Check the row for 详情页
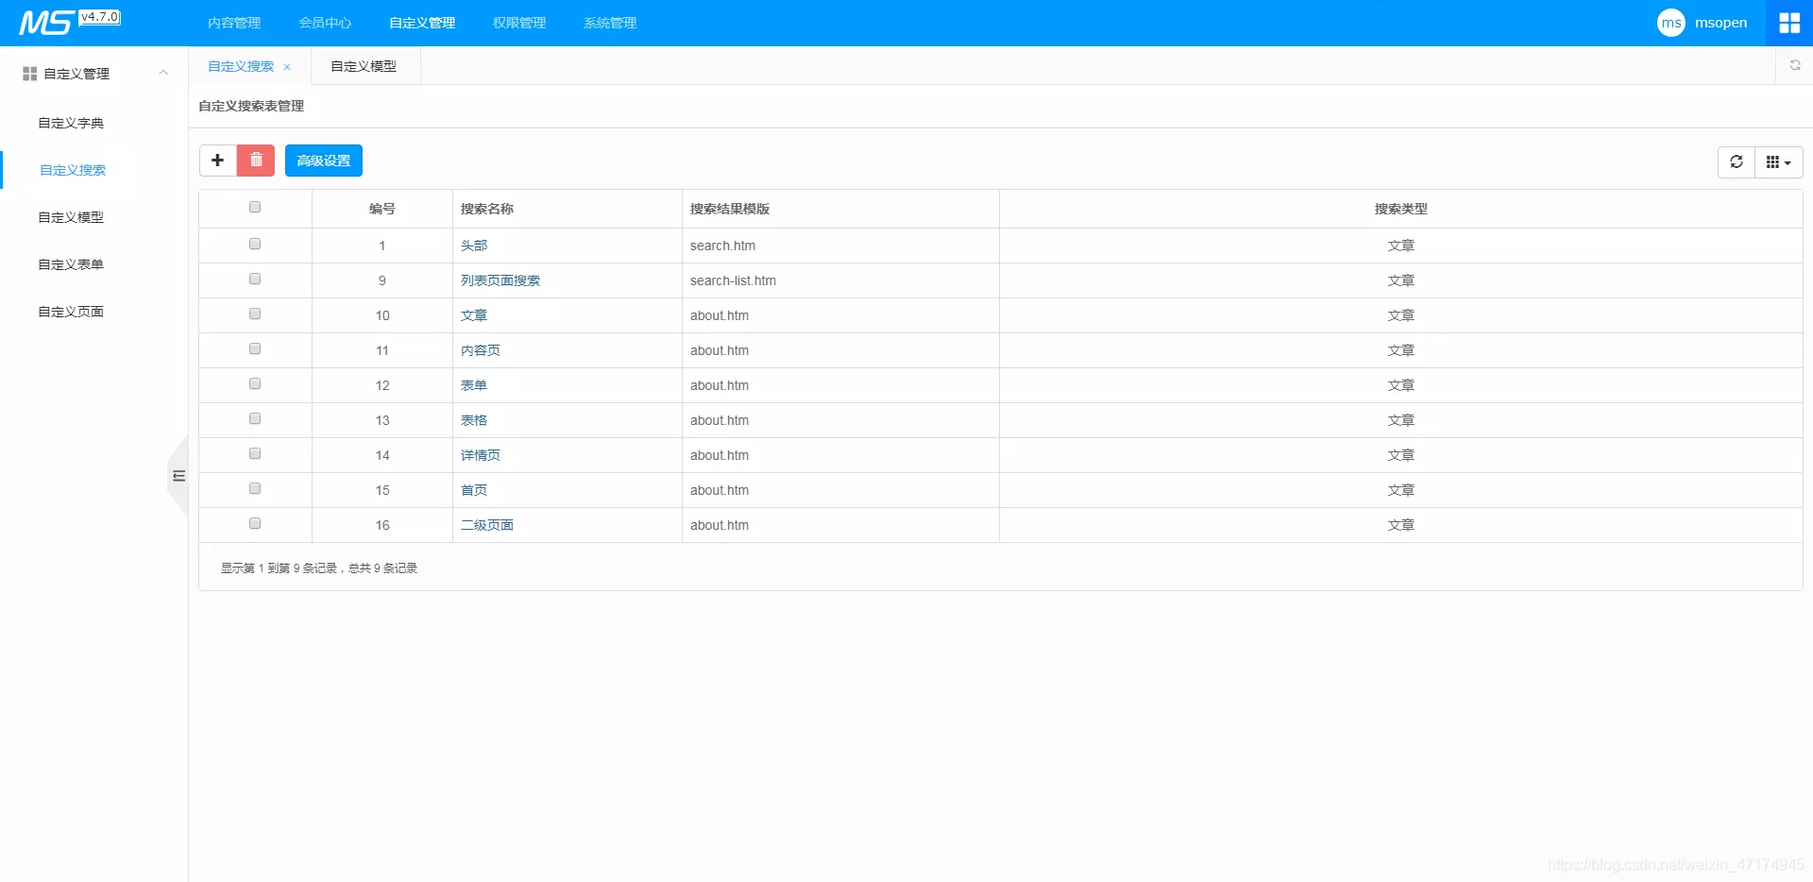Viewport: 1813px width, 882px height. click(255, 453)
